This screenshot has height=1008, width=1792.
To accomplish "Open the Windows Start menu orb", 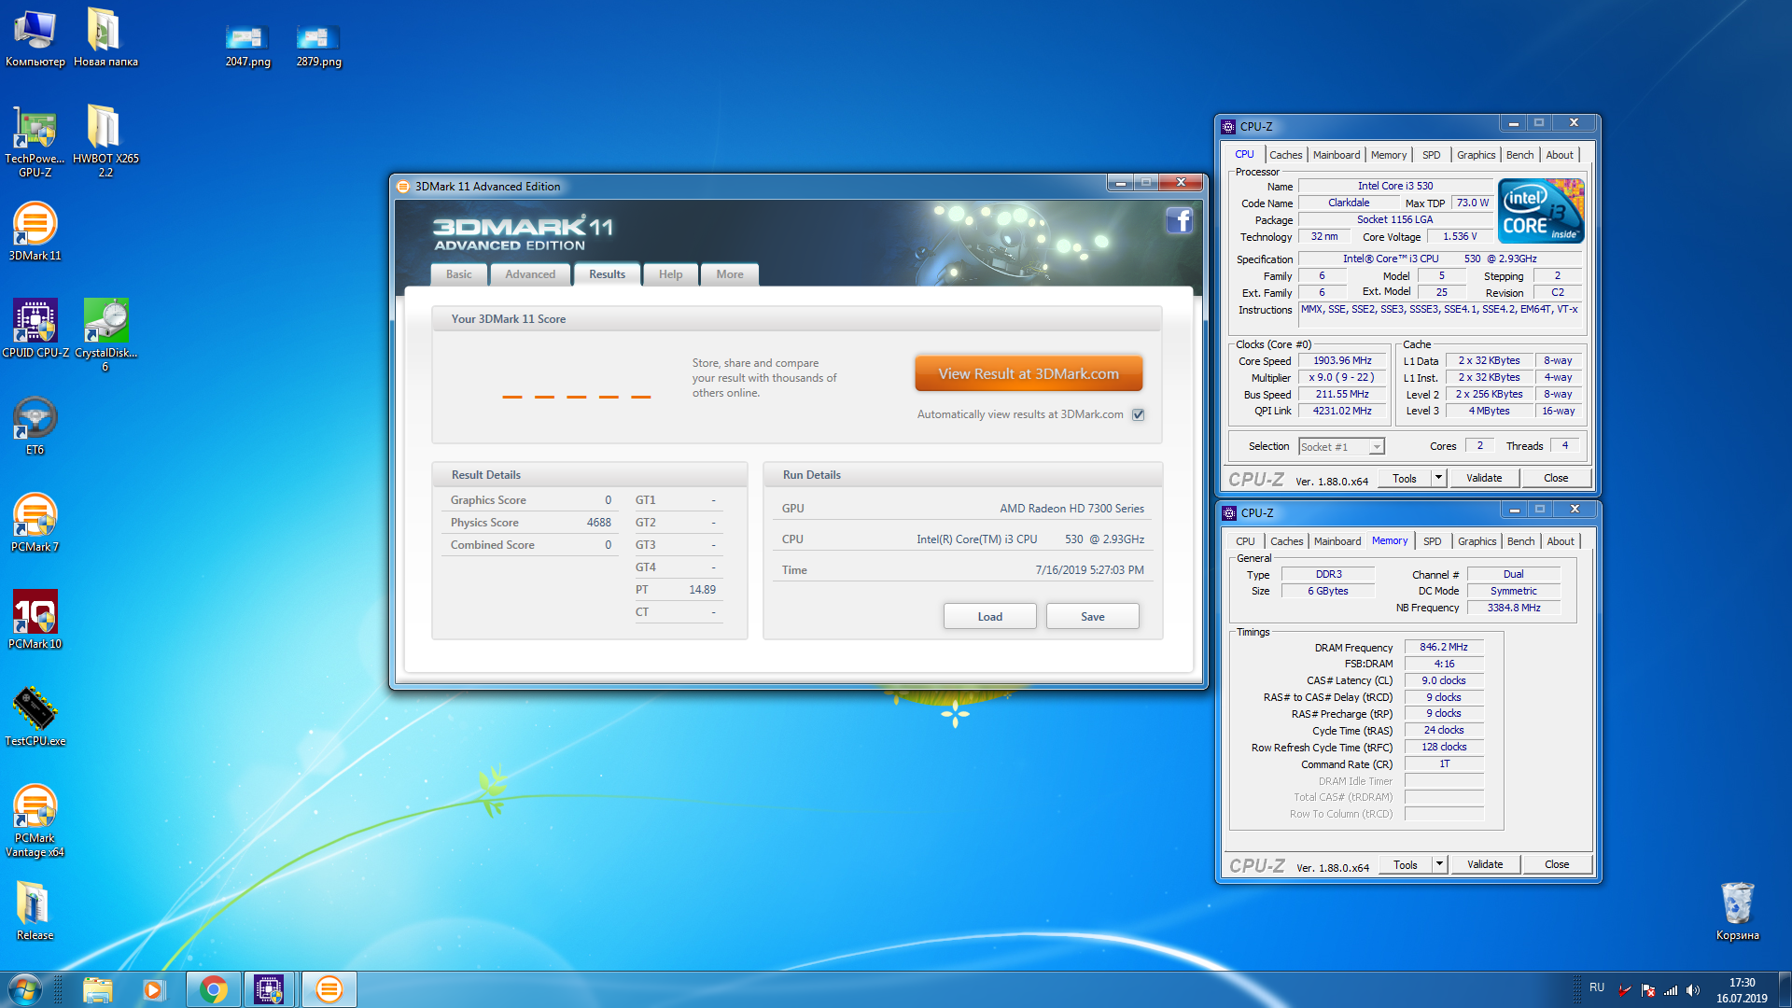I will (x=25, y=989).
